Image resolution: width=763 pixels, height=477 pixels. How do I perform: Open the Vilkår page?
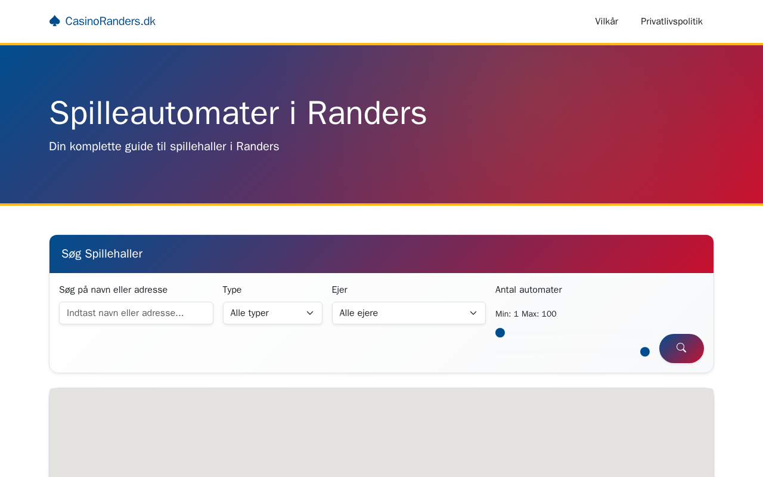[x=606, y=21]
